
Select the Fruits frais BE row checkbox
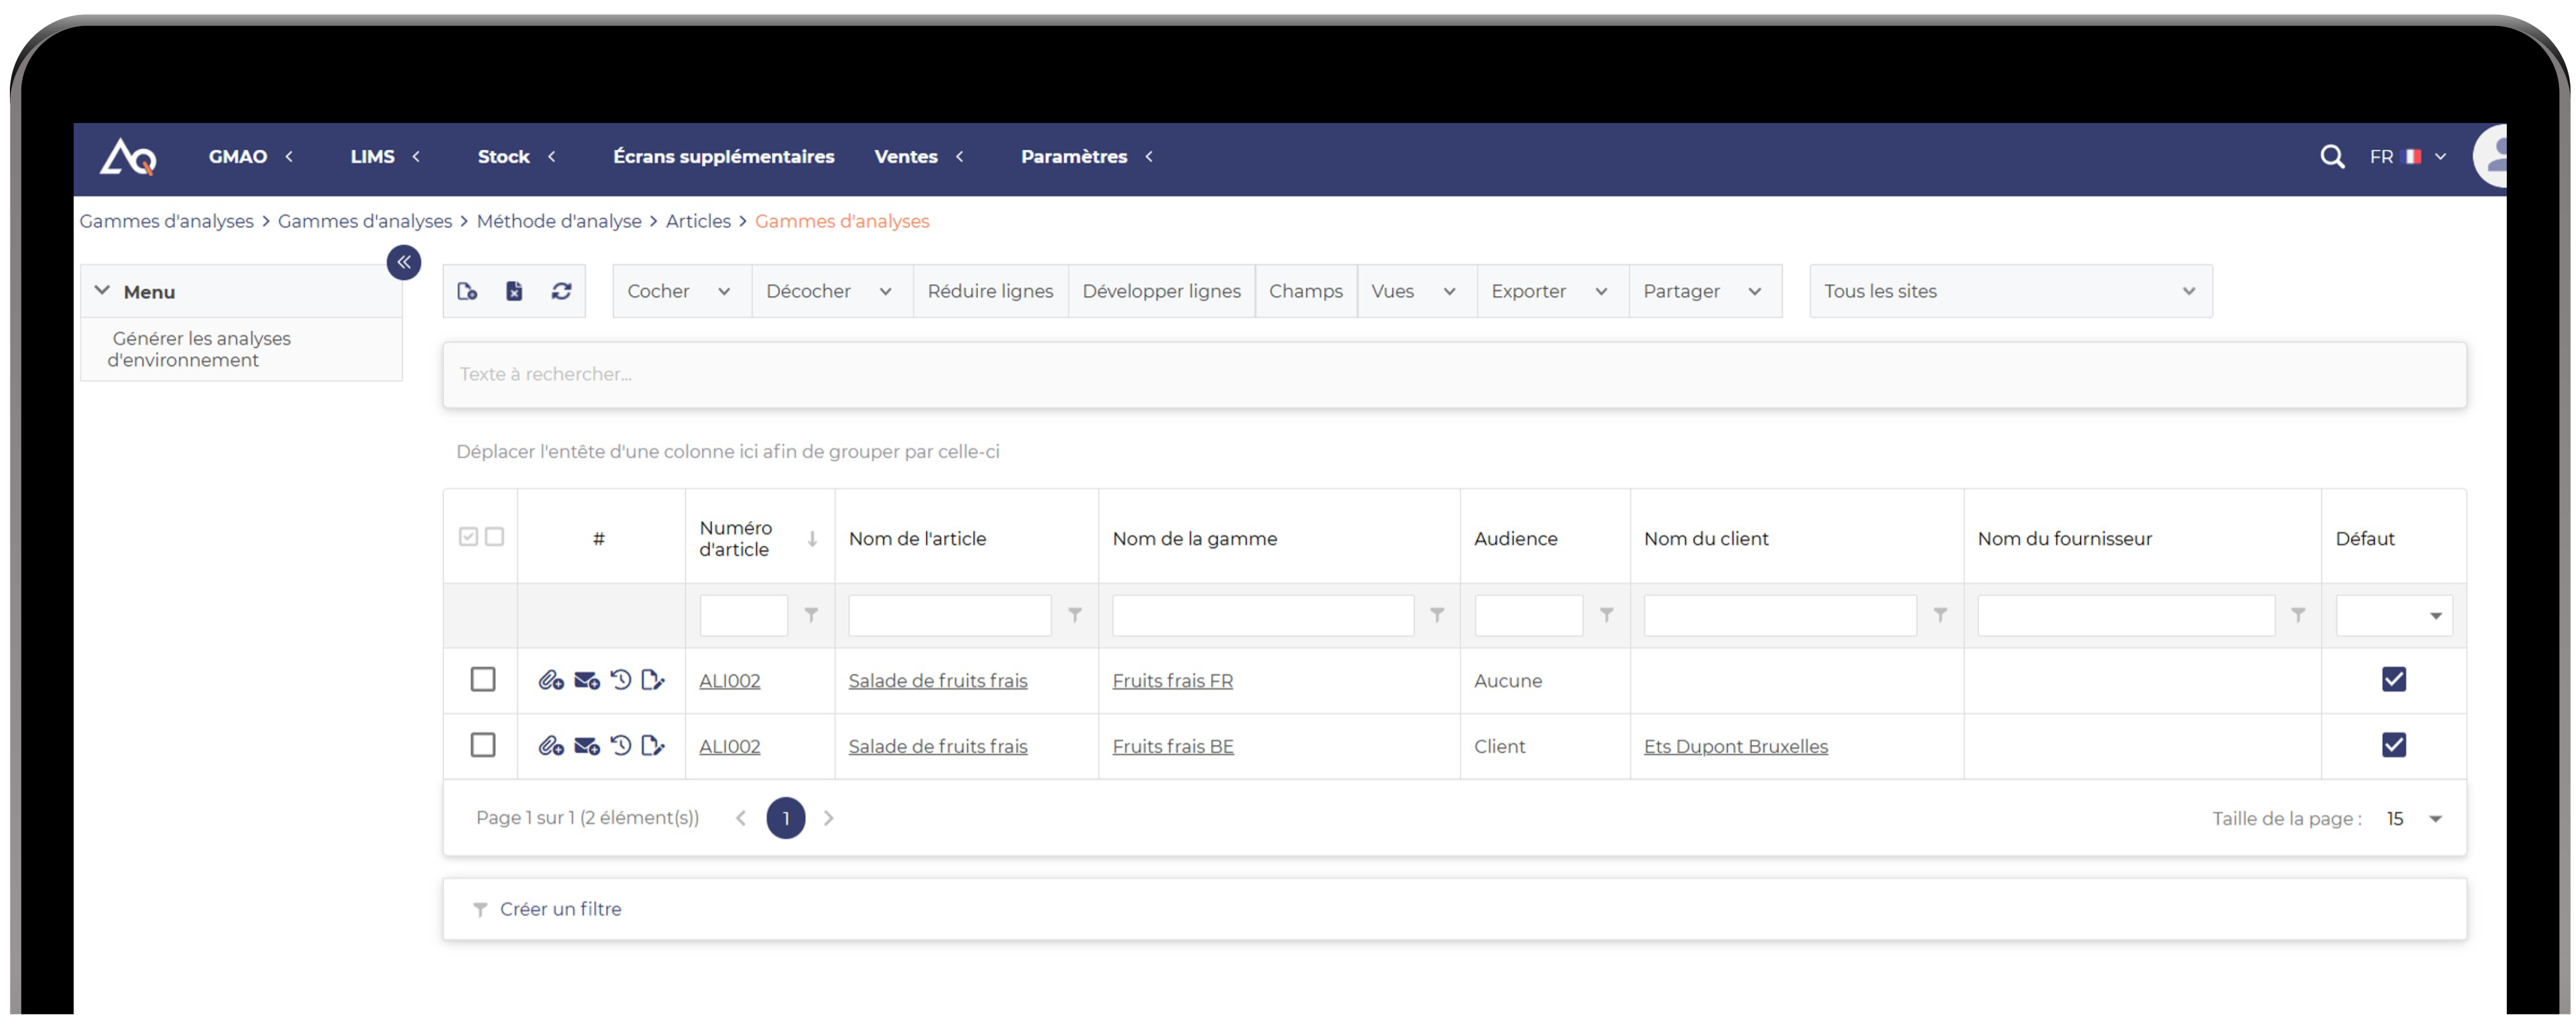click(483, 745)
